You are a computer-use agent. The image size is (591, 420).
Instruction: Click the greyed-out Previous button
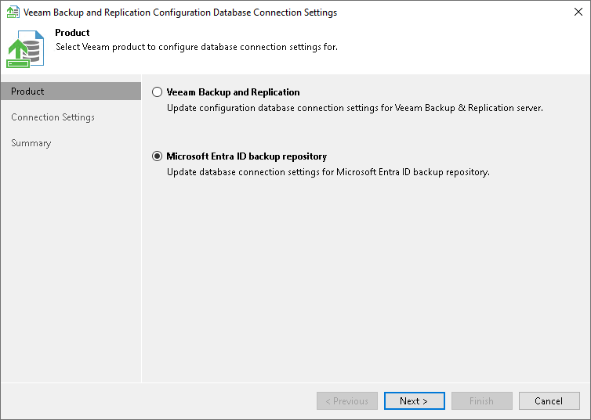pyautogui.click(x=347, y=401)
